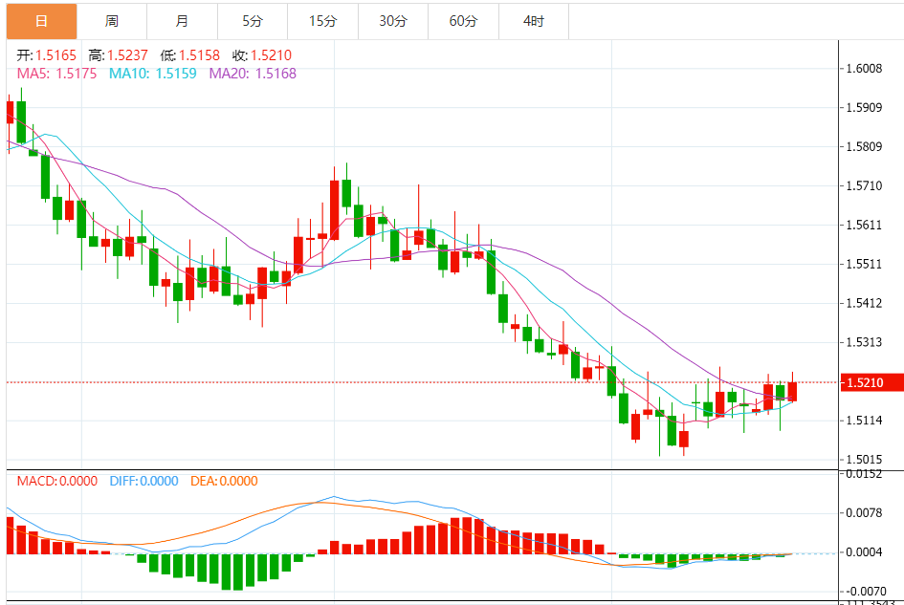Click the 1.5710 price axis label
Screen dimensions: 904x605
click(x=864, y=186)
